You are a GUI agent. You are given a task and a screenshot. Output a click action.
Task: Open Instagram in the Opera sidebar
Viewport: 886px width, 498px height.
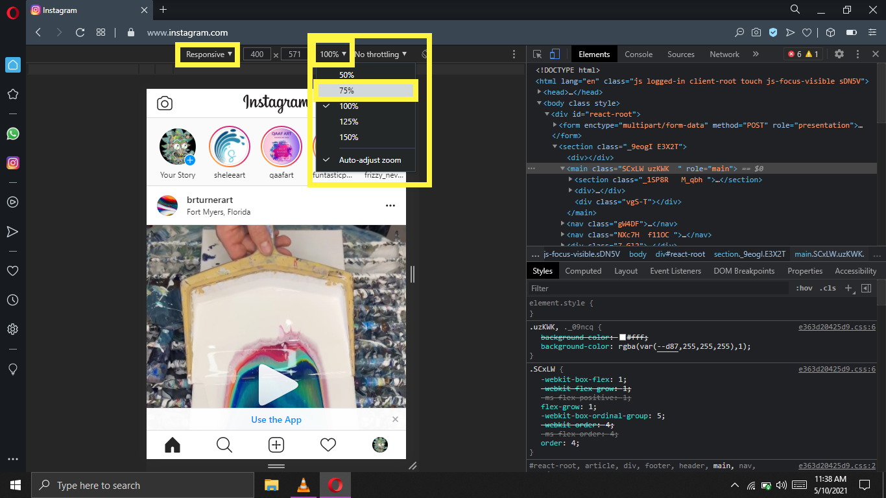pyautogui.click(x=12, y=163)
